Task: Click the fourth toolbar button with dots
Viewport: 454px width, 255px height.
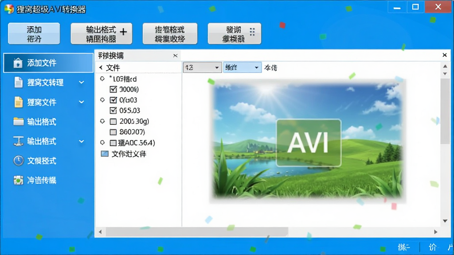Action: [234, 34]
